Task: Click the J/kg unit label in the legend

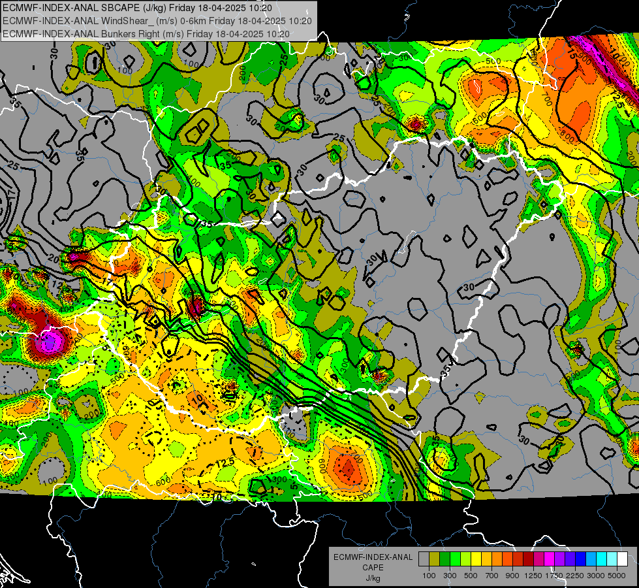Action: (373, 578)
